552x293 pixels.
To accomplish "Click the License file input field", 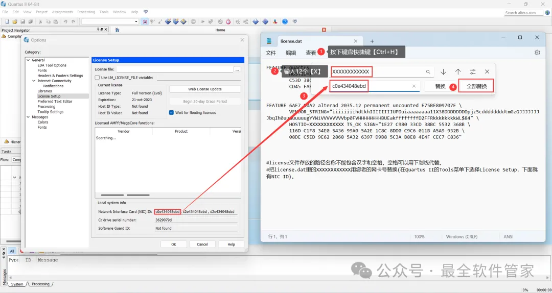I will pyautogui.click(x=175, y=69).
